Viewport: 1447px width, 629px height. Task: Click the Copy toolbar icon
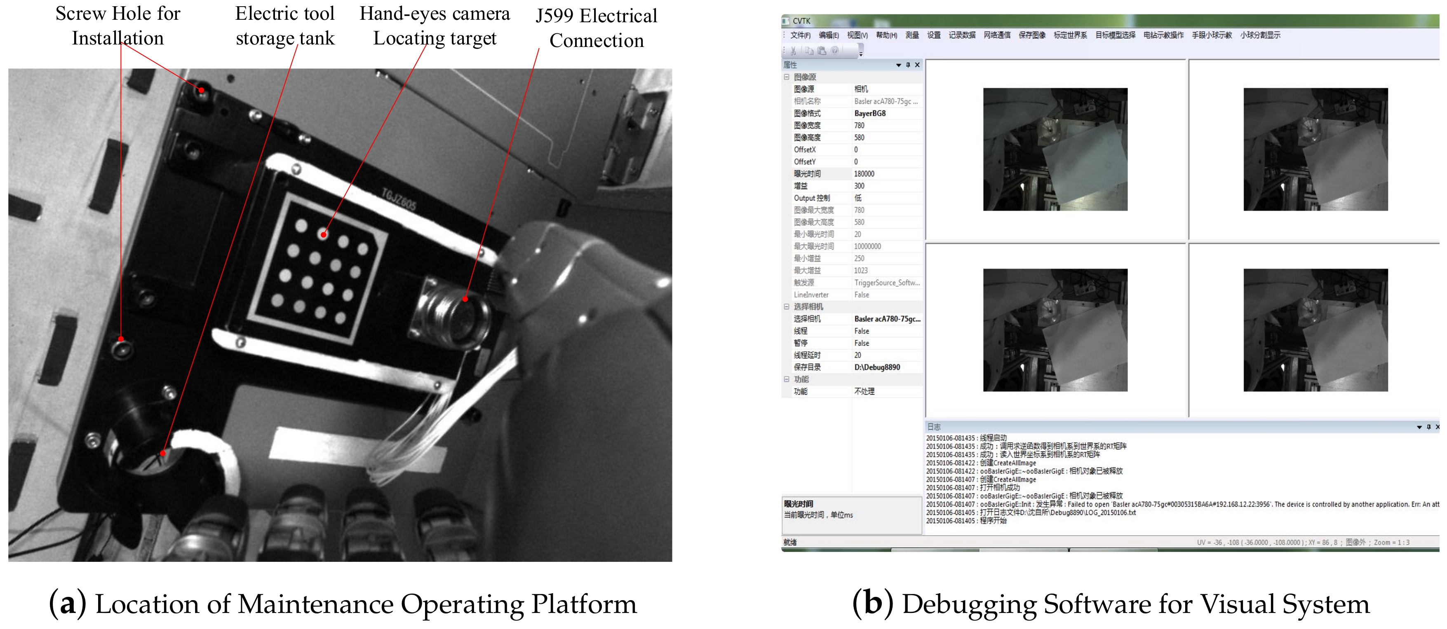[x=809, y=51]
